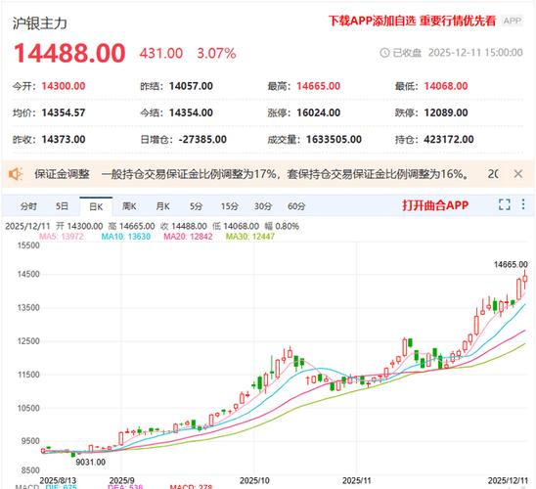Click the latest candlestick on the chart

525,279
